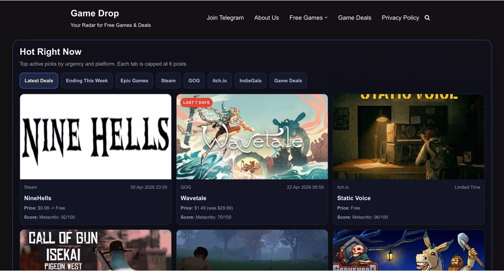The height and width of the screenshot is (271, 504).
Task: Open the Graveyard Keeper donkey thumbnail
Action: pyautogui.click(x=408, y=250)
